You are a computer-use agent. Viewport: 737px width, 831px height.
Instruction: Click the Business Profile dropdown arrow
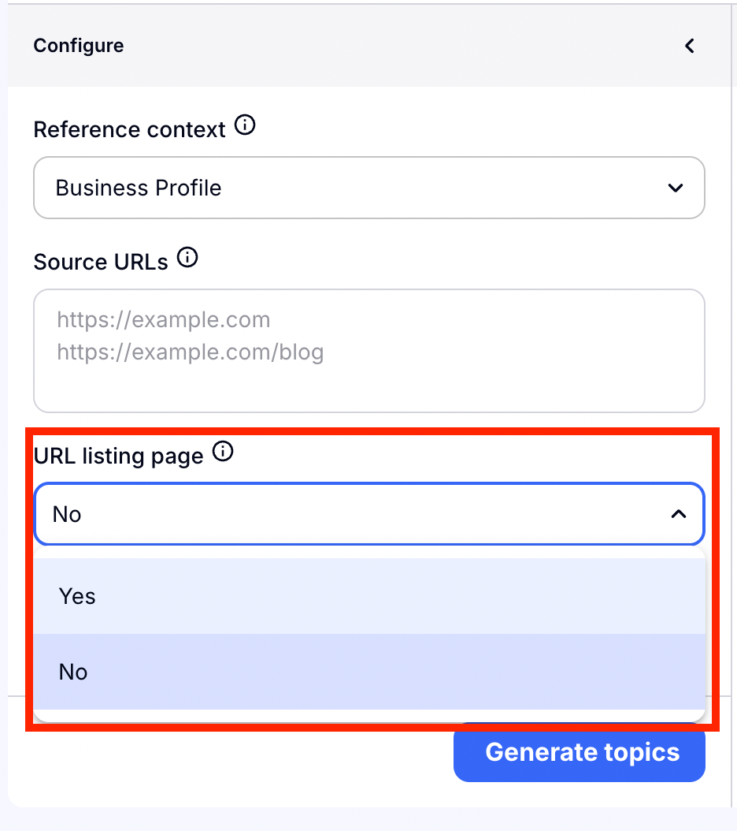[x=675, y=188]
